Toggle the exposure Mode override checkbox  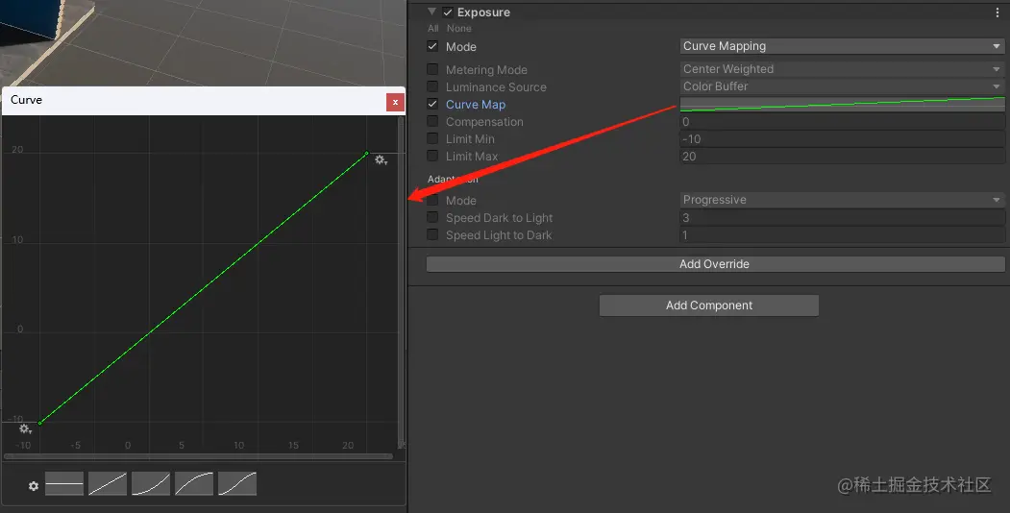coord(432,46)
